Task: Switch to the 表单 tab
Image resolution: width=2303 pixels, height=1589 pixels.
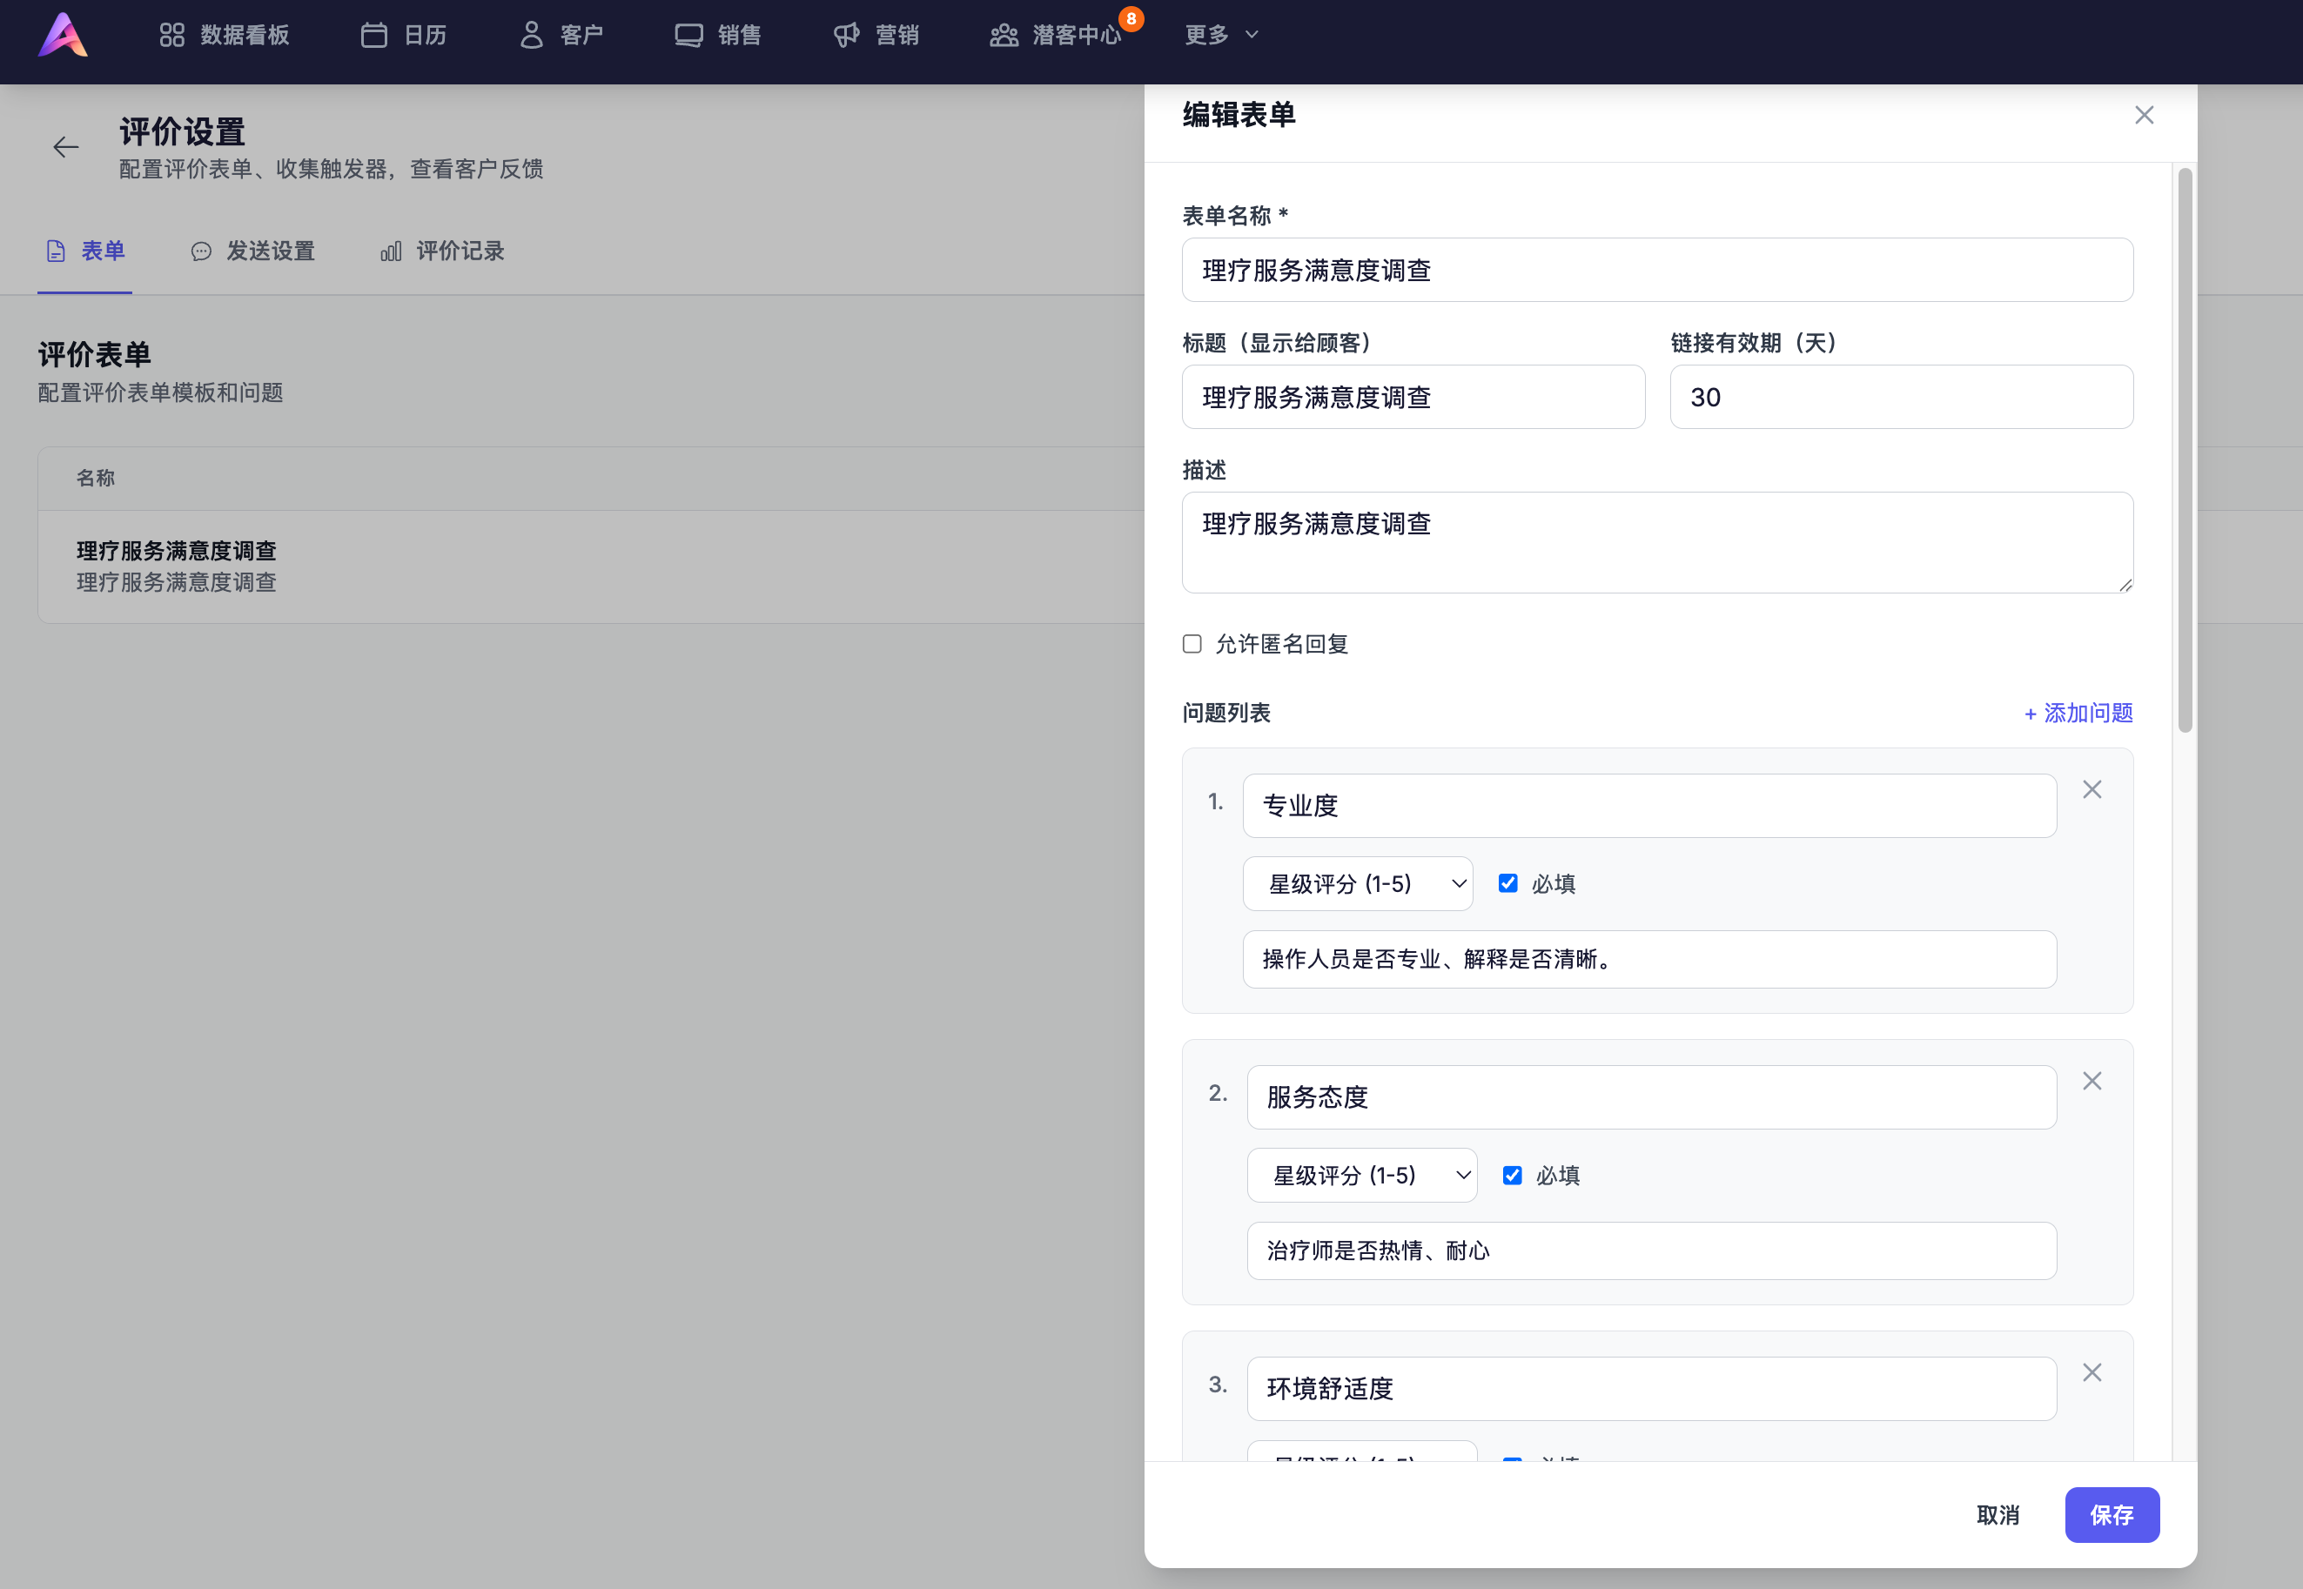Action: pyautogui.click(x=85, y=251)
